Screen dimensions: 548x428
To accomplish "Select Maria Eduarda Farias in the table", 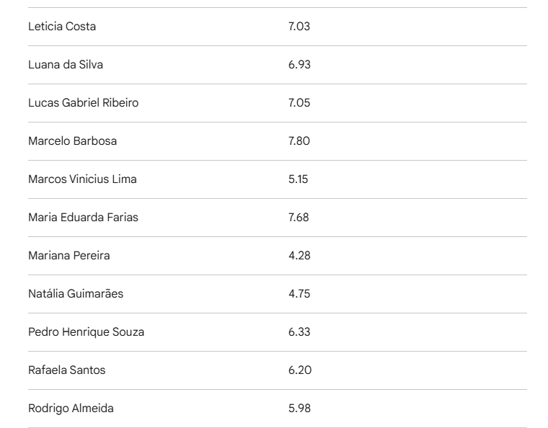I will coord(83,218).
